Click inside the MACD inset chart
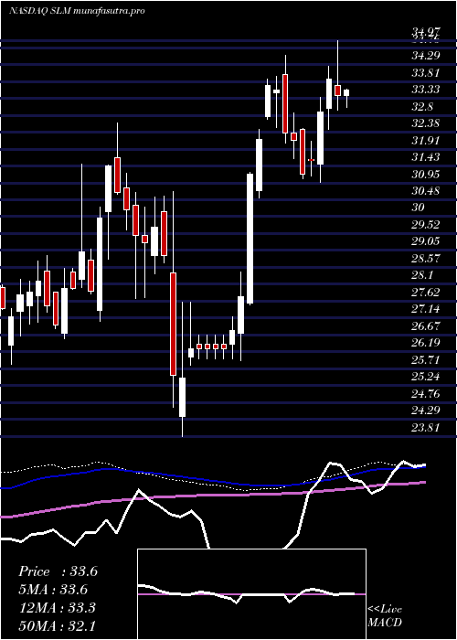The height and width of the screenshot is (640, 457). (x=251, y=594)
